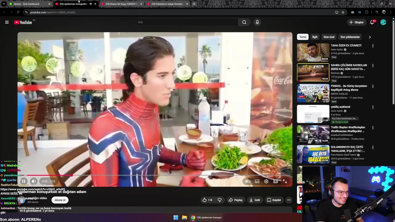Open YouTube notifications bell
Image resolution: width=395 pixels, height=222 pixels.
click(x=372, y=22)
